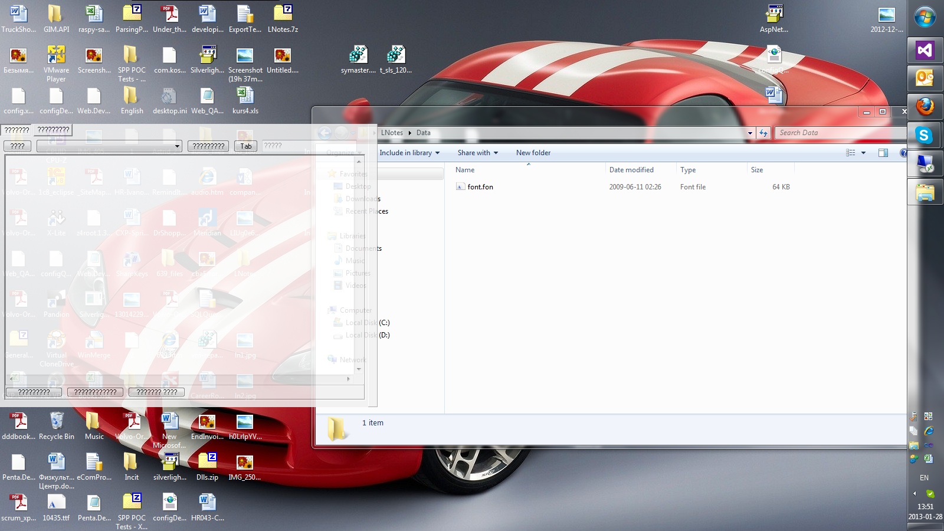Select the LNotes.7z archive on desktop

tap(283, 18)
